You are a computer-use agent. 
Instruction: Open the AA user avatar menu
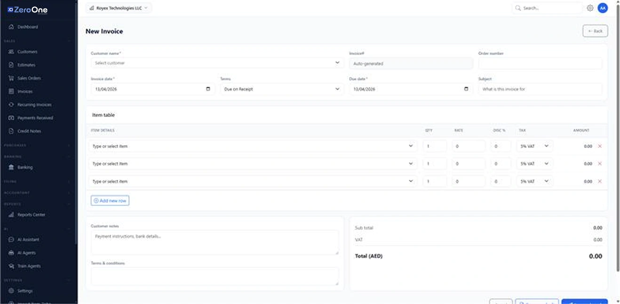click(x=603, y=8)
